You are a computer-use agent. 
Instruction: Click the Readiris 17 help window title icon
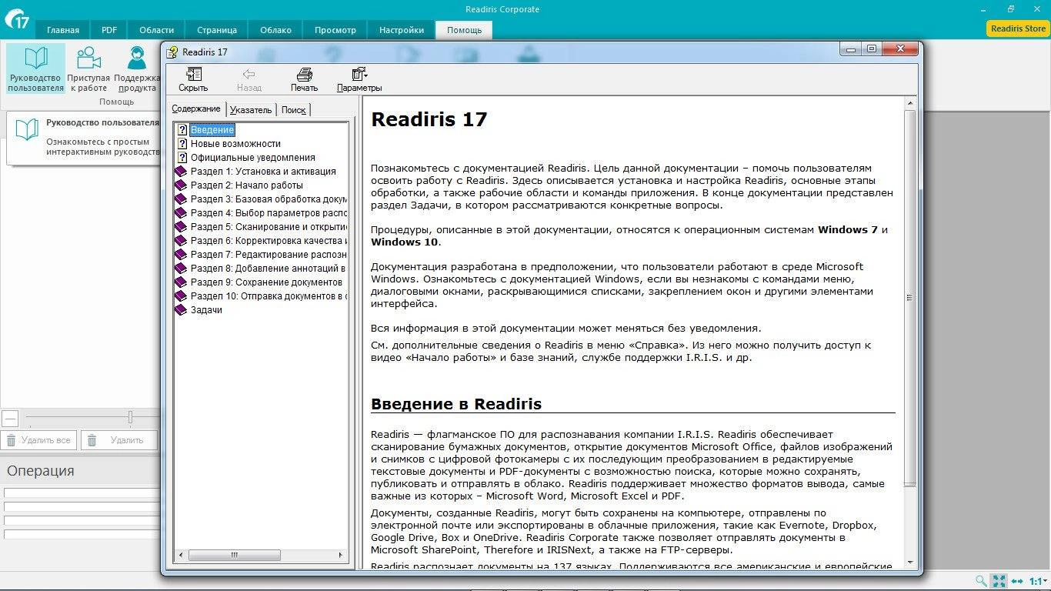pos(172,52)
